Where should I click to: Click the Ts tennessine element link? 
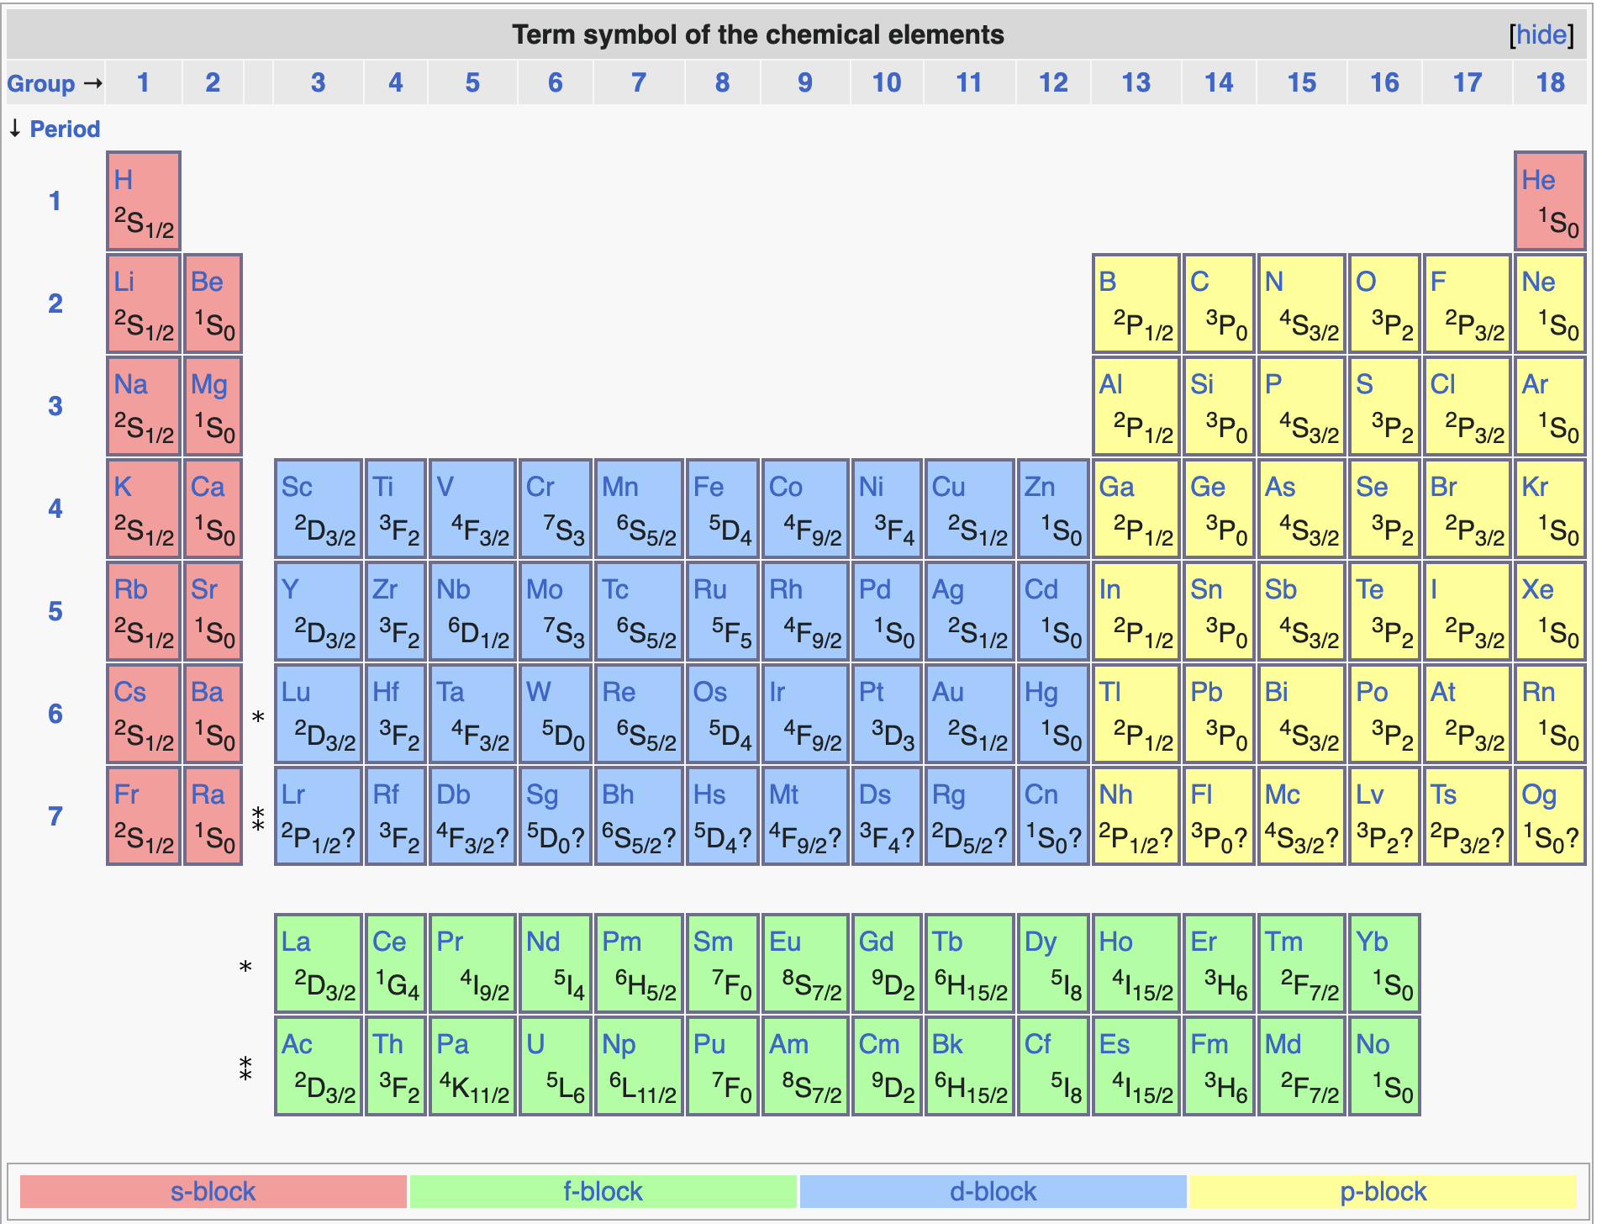pos(1443,794)
